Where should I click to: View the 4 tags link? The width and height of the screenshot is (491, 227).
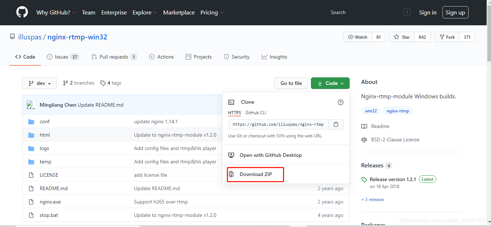tap(111, 83)
